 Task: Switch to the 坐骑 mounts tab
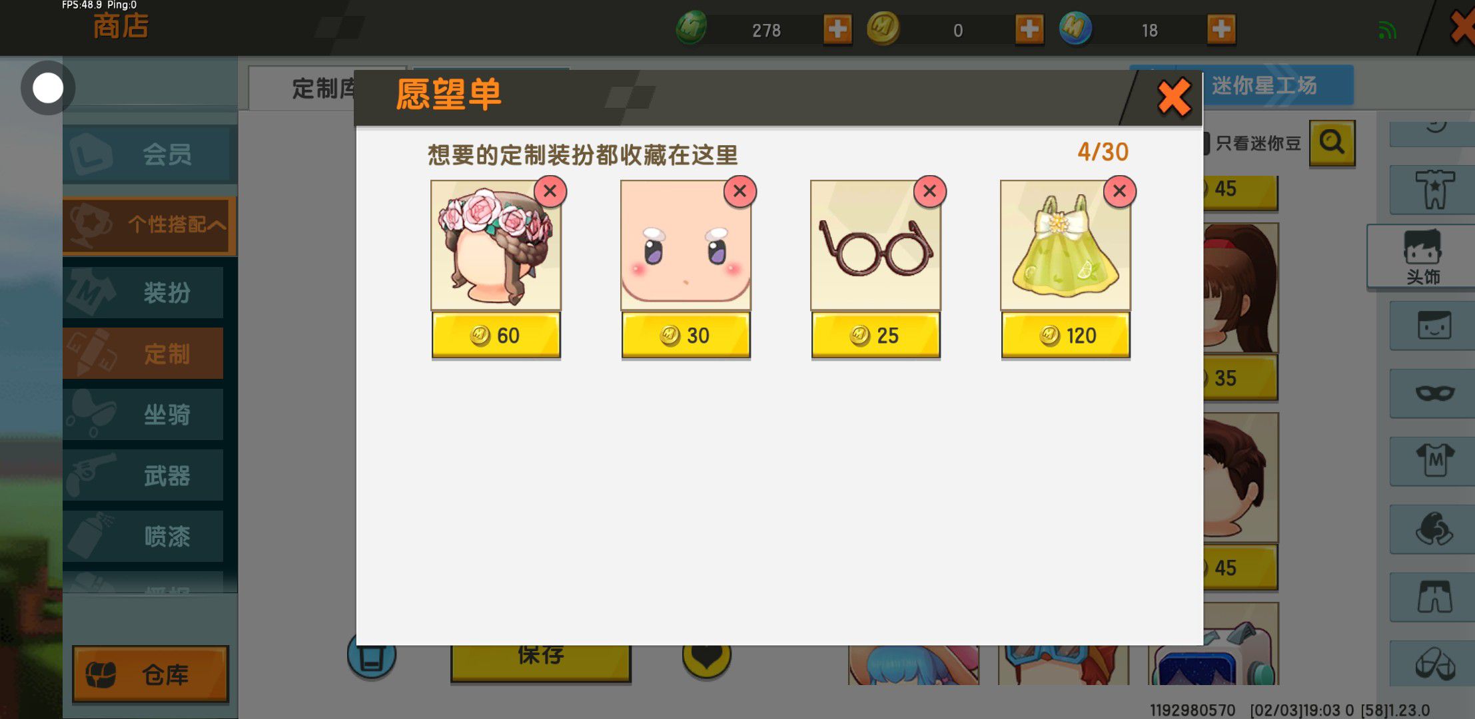(x=143, y=414)
